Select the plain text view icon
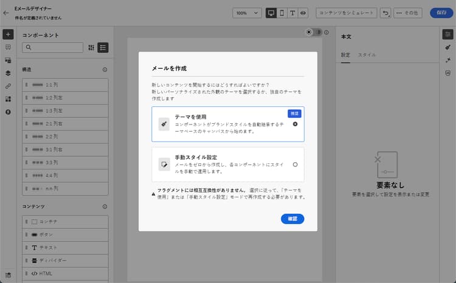Image resolution: width=456 pixels, height=283 pixels. tap(292, 13)
